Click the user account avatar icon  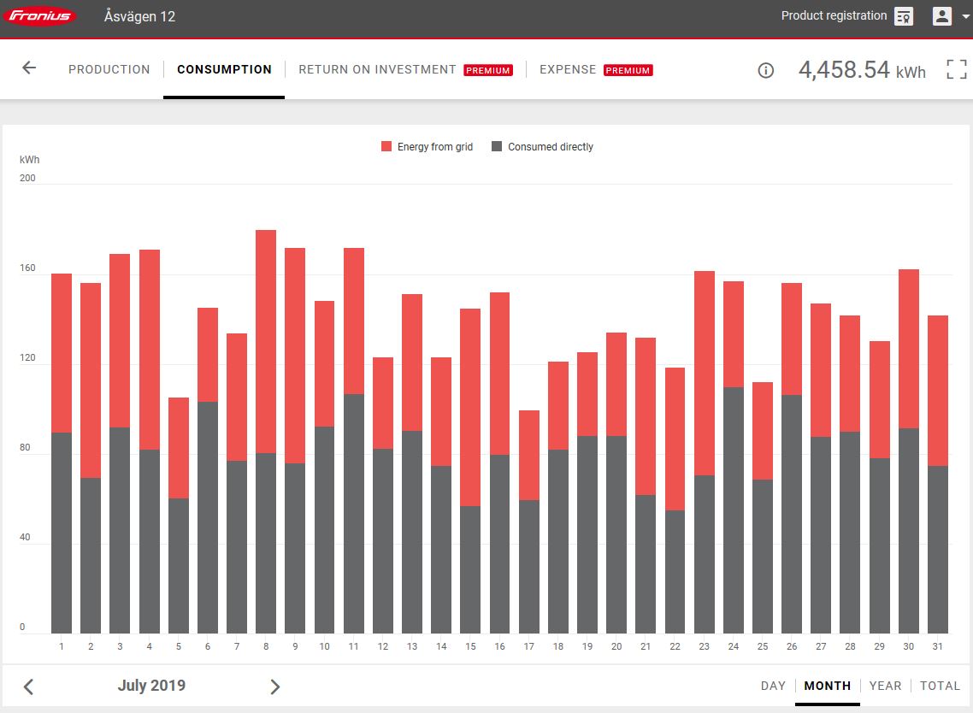941,16
